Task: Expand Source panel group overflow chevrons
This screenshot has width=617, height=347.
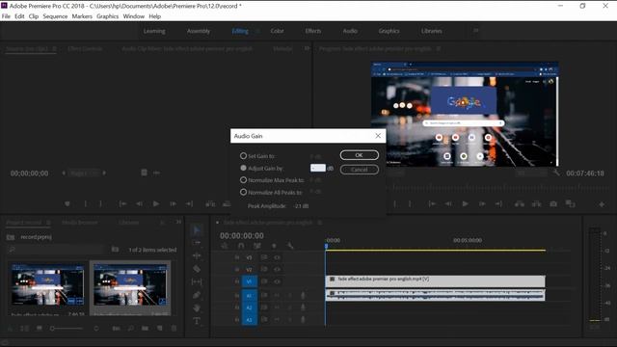Action: (307, 48)
